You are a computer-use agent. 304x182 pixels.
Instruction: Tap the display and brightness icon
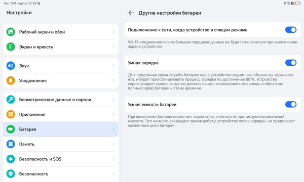pos(11,47)
